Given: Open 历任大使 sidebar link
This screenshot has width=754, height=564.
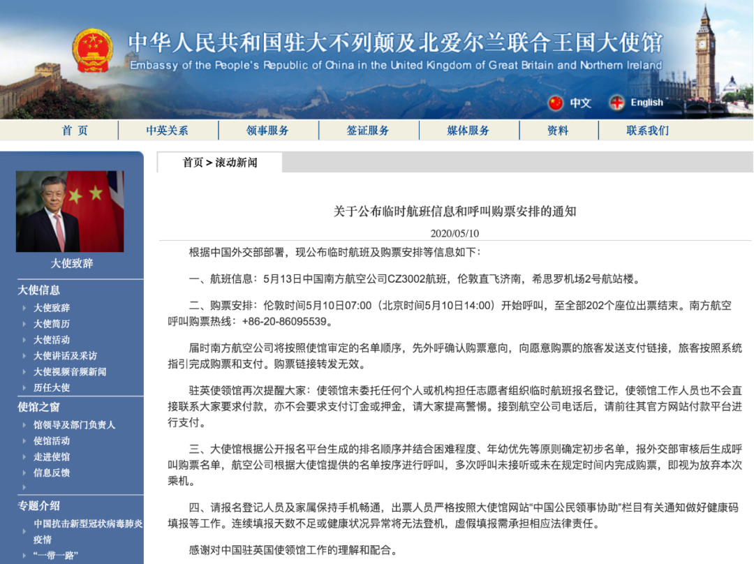Looking at the screenshot, I should pos(52,387).
